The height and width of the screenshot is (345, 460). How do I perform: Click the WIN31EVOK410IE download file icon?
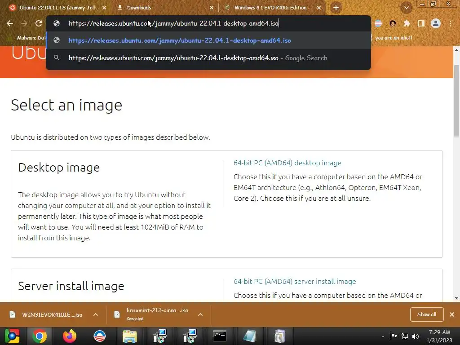[12, 314]
